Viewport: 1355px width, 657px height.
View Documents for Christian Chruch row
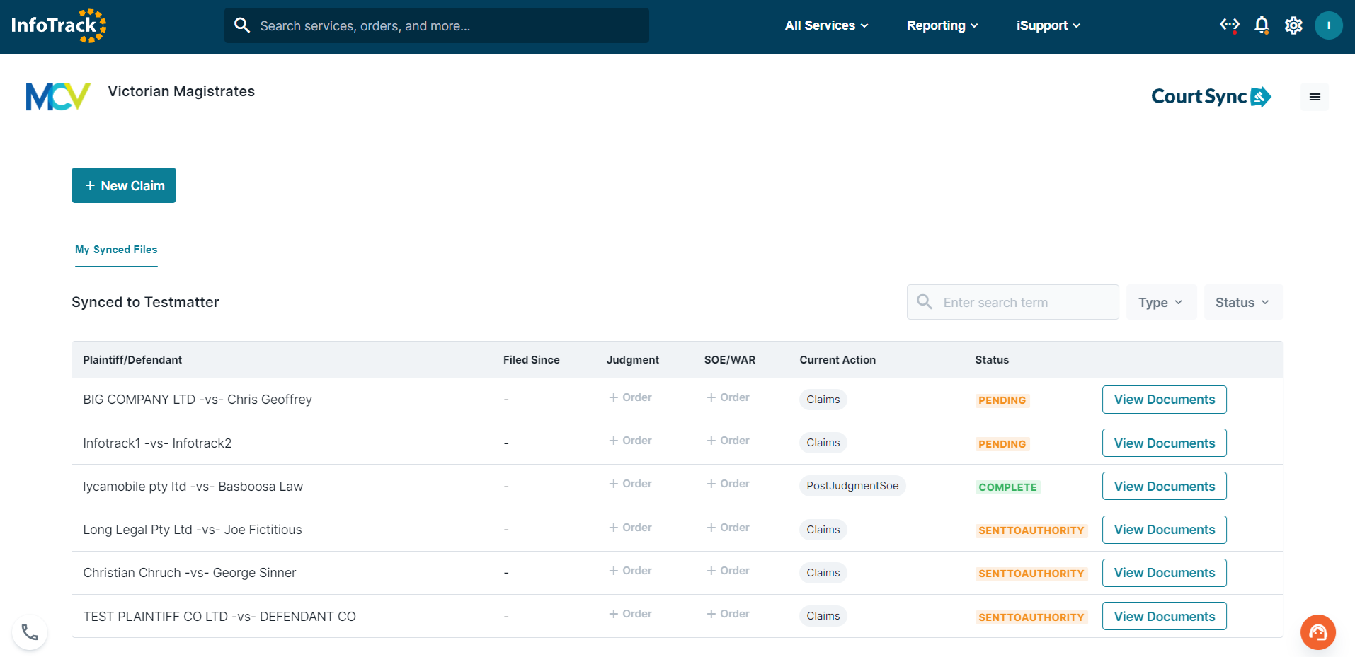coord(1164,573)
